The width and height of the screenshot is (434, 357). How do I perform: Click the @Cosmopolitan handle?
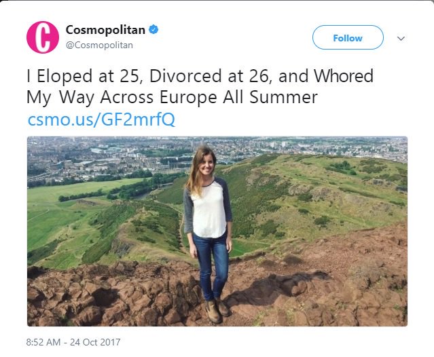coord(99,45)
